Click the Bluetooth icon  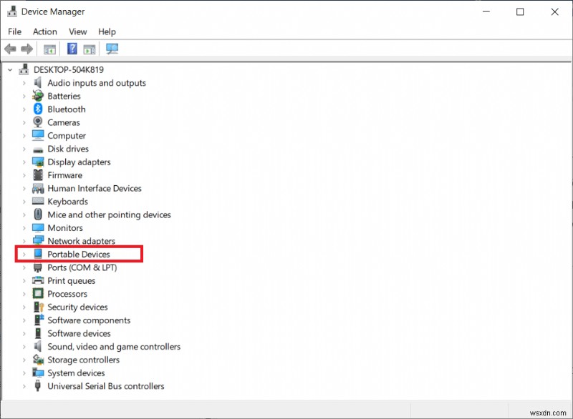[38, 109]
